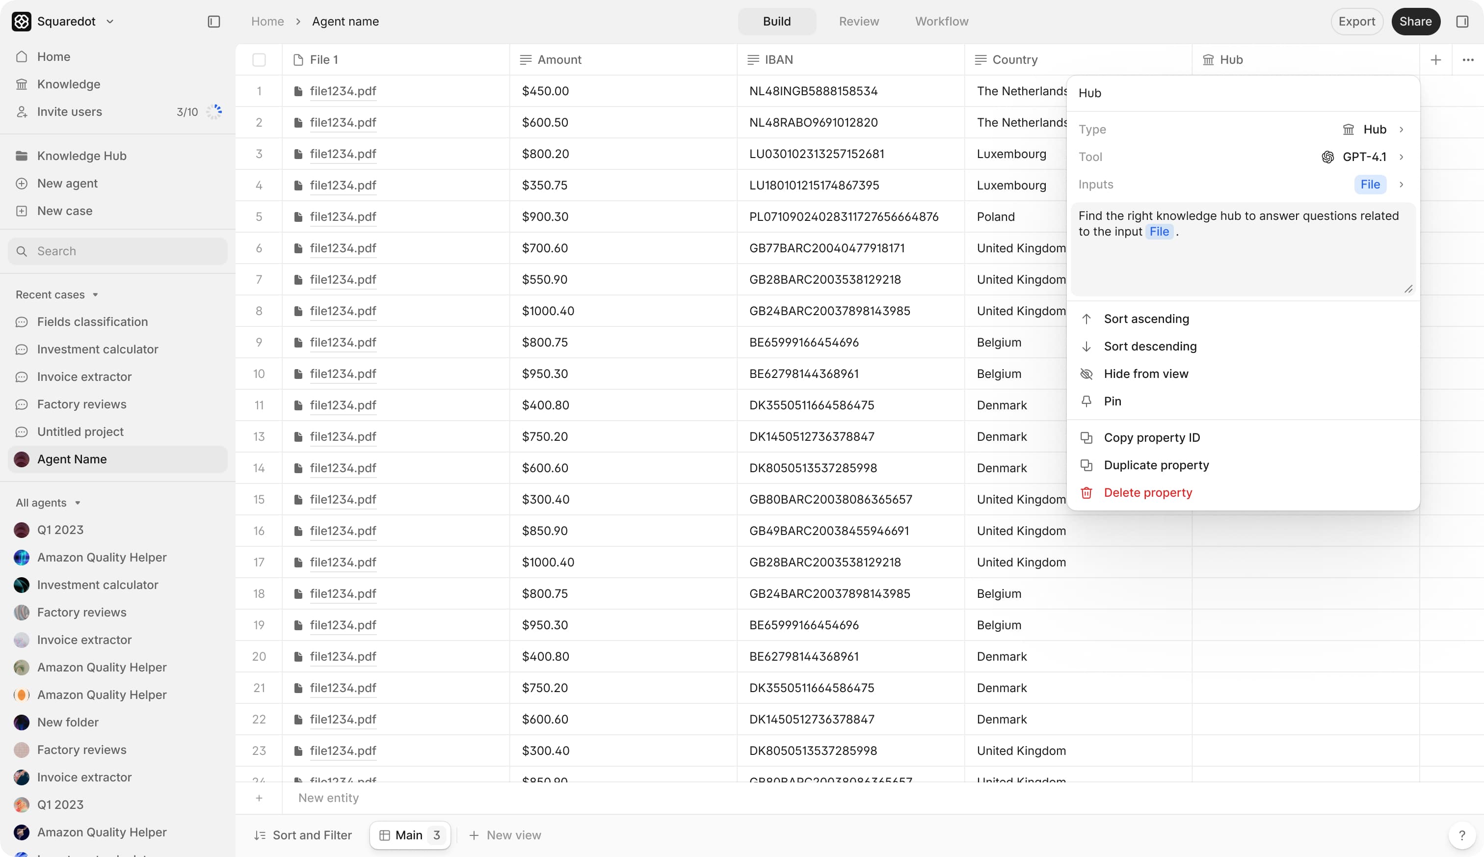
Task: Pin the Hub column
Action: point(1112,402)
